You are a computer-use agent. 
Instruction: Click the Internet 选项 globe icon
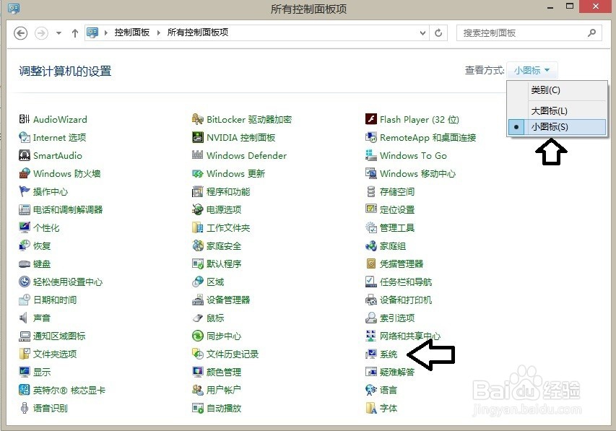pos(25,137)
